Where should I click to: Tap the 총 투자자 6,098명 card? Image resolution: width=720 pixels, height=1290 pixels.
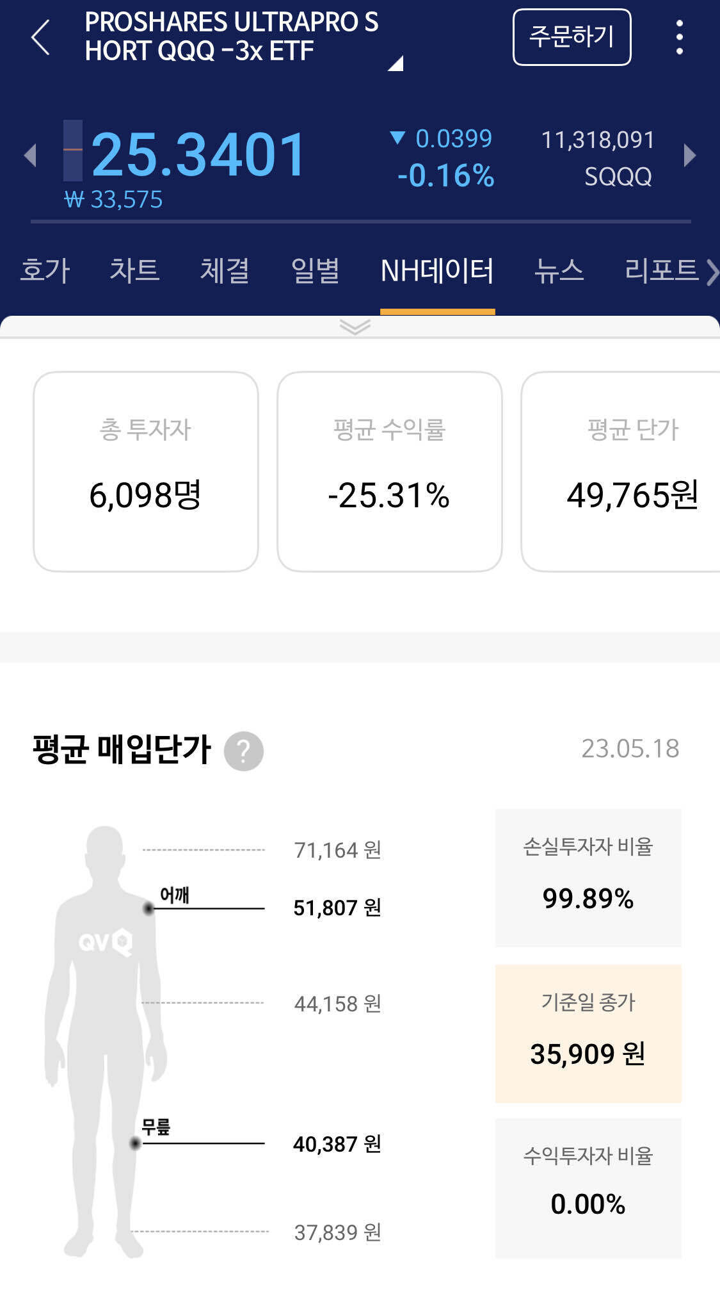[x=146, y=471]
